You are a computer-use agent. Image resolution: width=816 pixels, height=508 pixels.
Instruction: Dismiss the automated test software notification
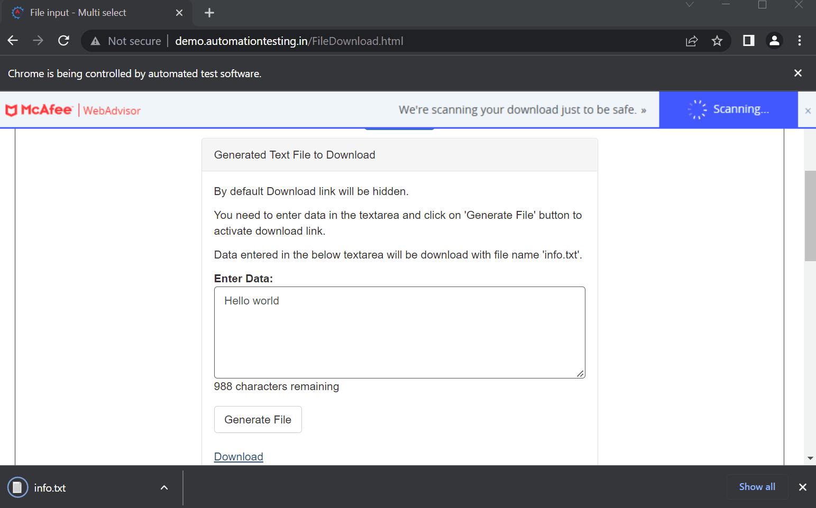[x=798, y=73]
